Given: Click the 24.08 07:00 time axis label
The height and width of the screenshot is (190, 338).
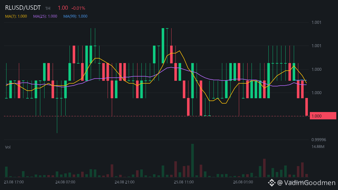Looking at the screenshot, I should (x=65, y=182).
